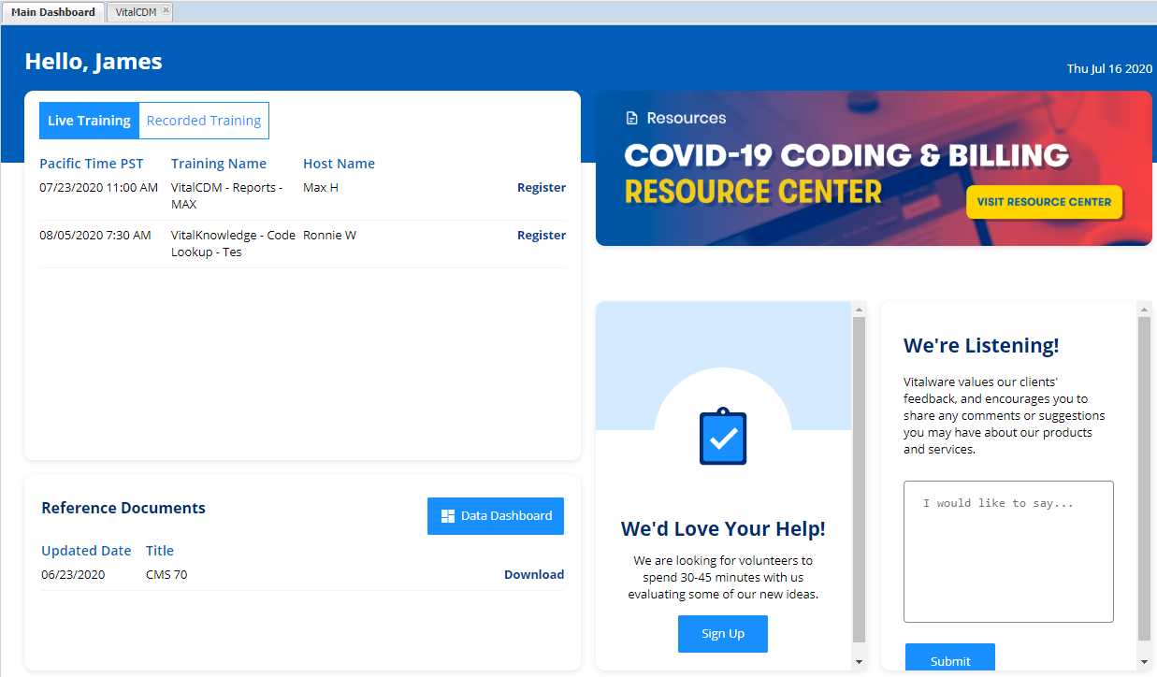Screen dimensions: 1157x677
Task: Register for VitalCDM Reports training
Action: (x=541, y=188)
